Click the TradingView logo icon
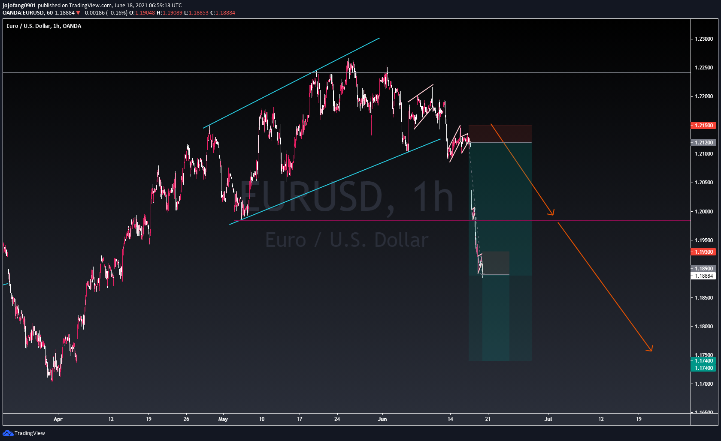This screenshot has height=441, width=721. (x=8, y=433)
